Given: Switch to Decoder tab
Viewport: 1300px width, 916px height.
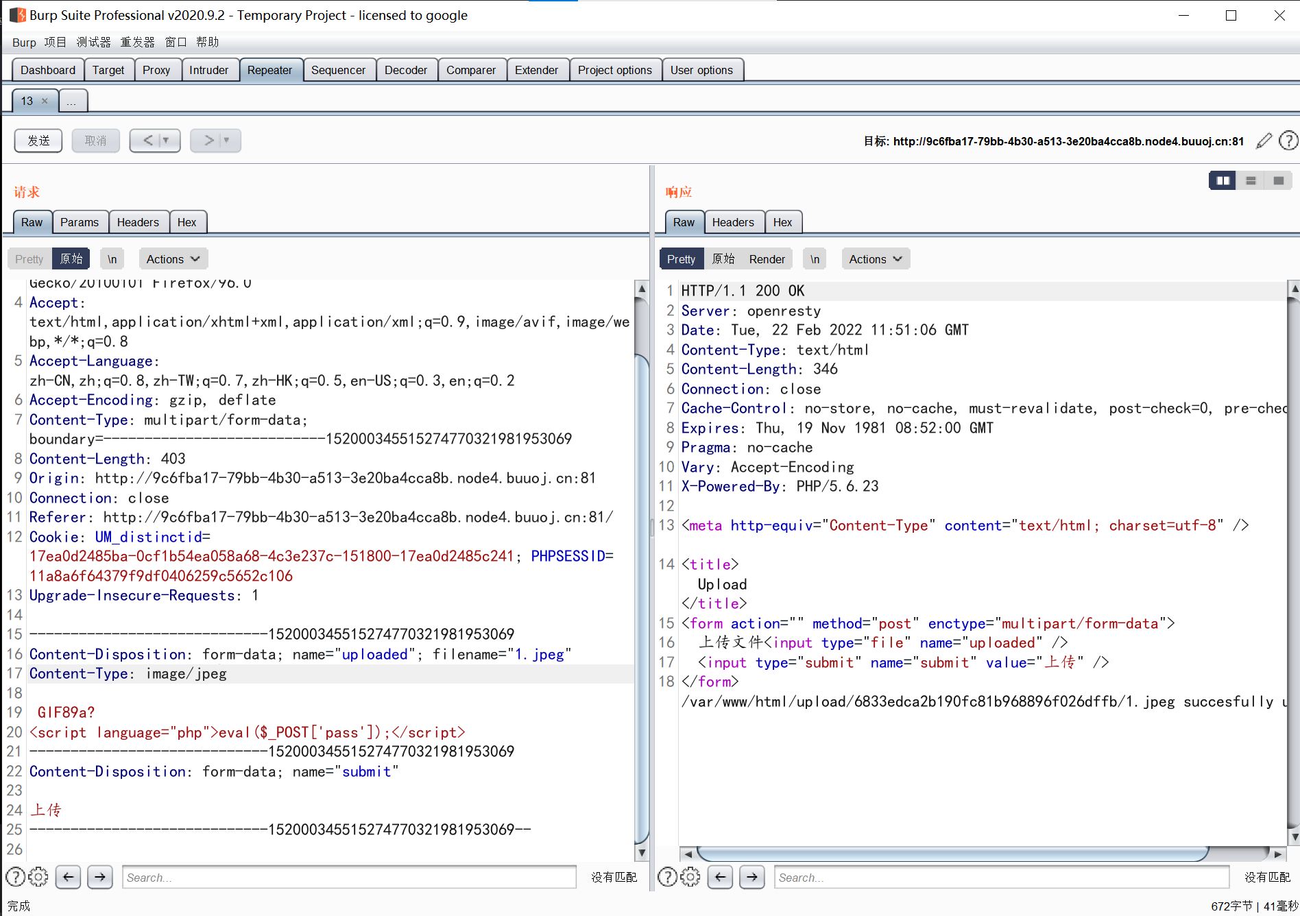Looking at the screenshot, I should coord(406,70).
